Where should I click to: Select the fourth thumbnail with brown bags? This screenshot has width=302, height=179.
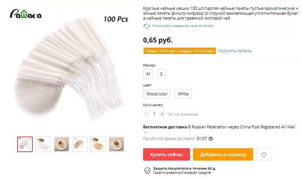click(80, 144)
